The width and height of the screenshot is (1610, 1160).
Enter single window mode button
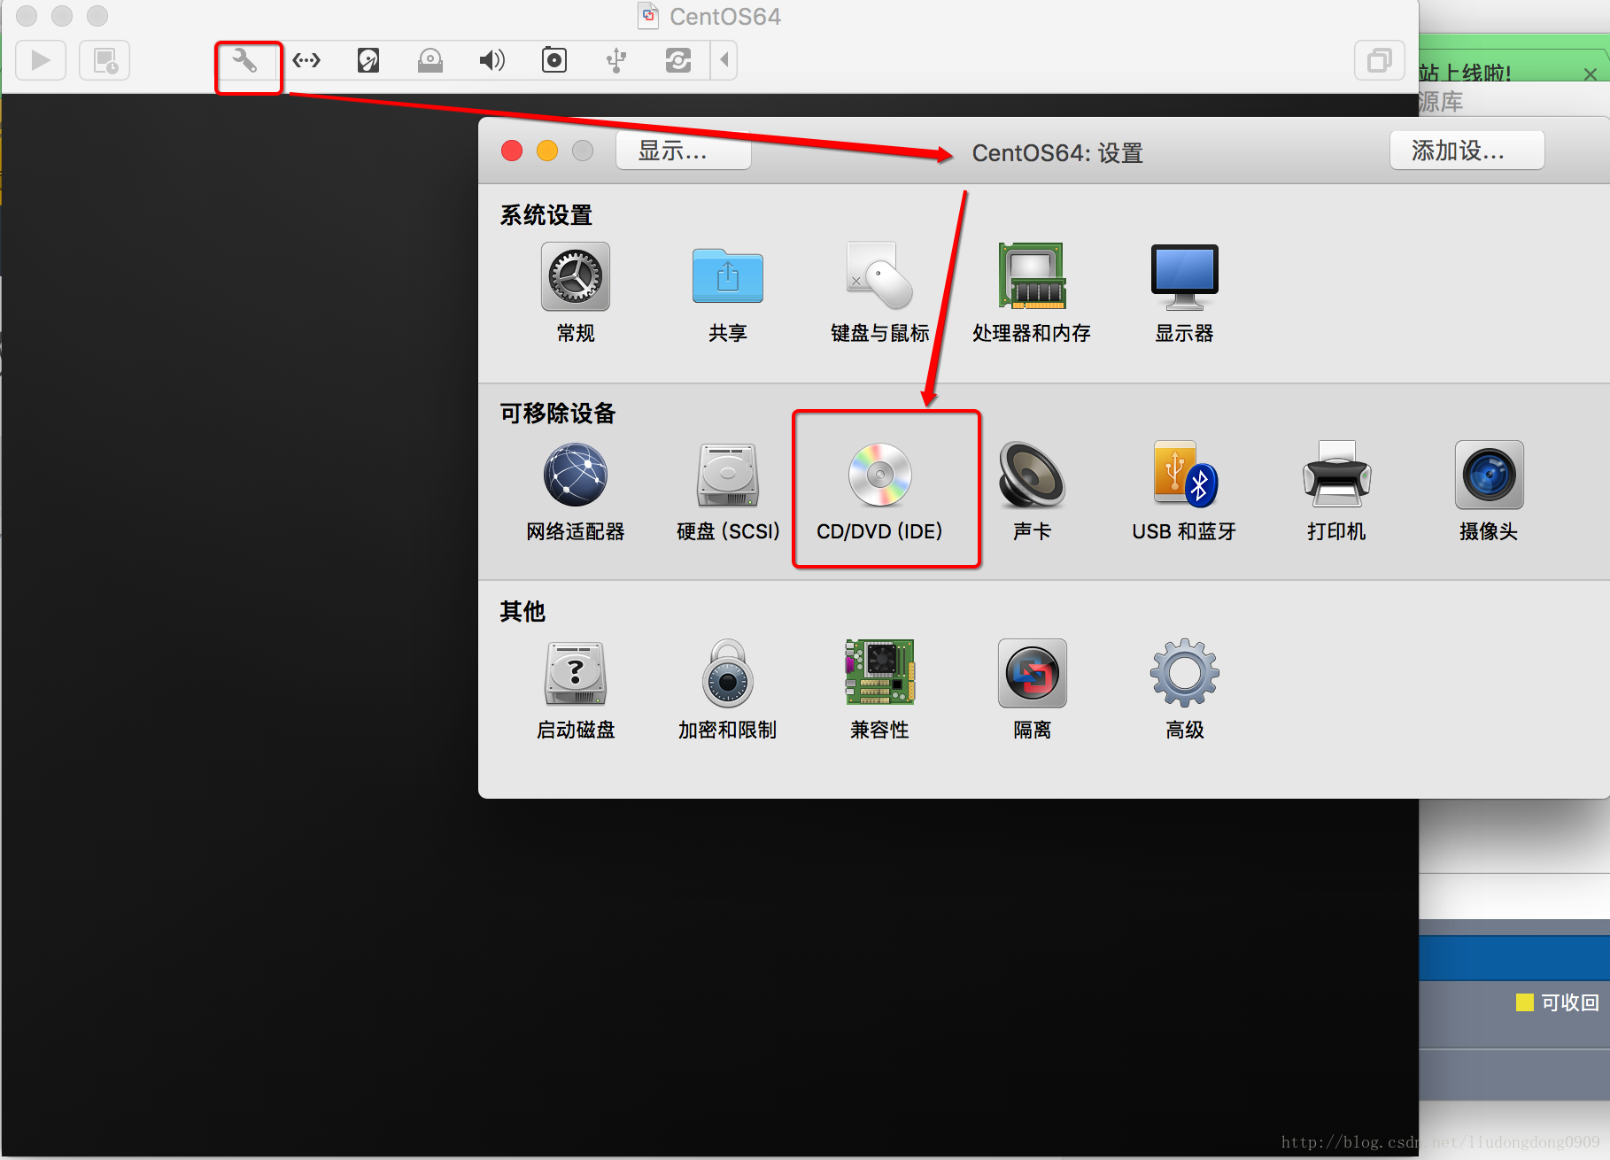pyautogui.click(x=1380, y=60)
